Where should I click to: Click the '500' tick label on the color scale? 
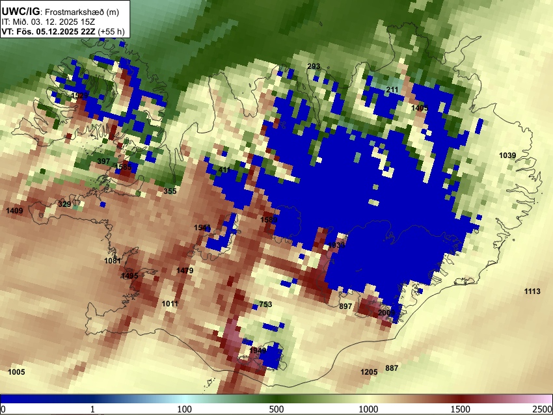click(276, 409)
